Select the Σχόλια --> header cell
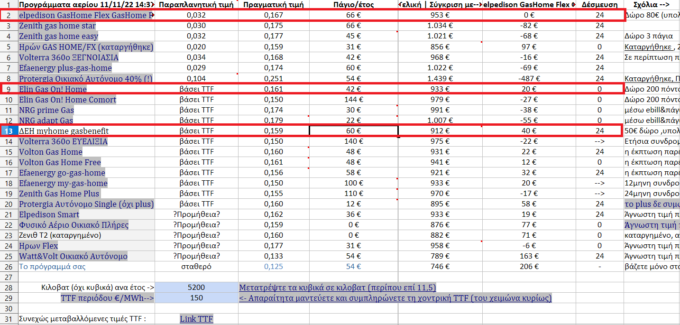This screenshot has width=680, height=325. pyautogui.click(x=652, y=5)
